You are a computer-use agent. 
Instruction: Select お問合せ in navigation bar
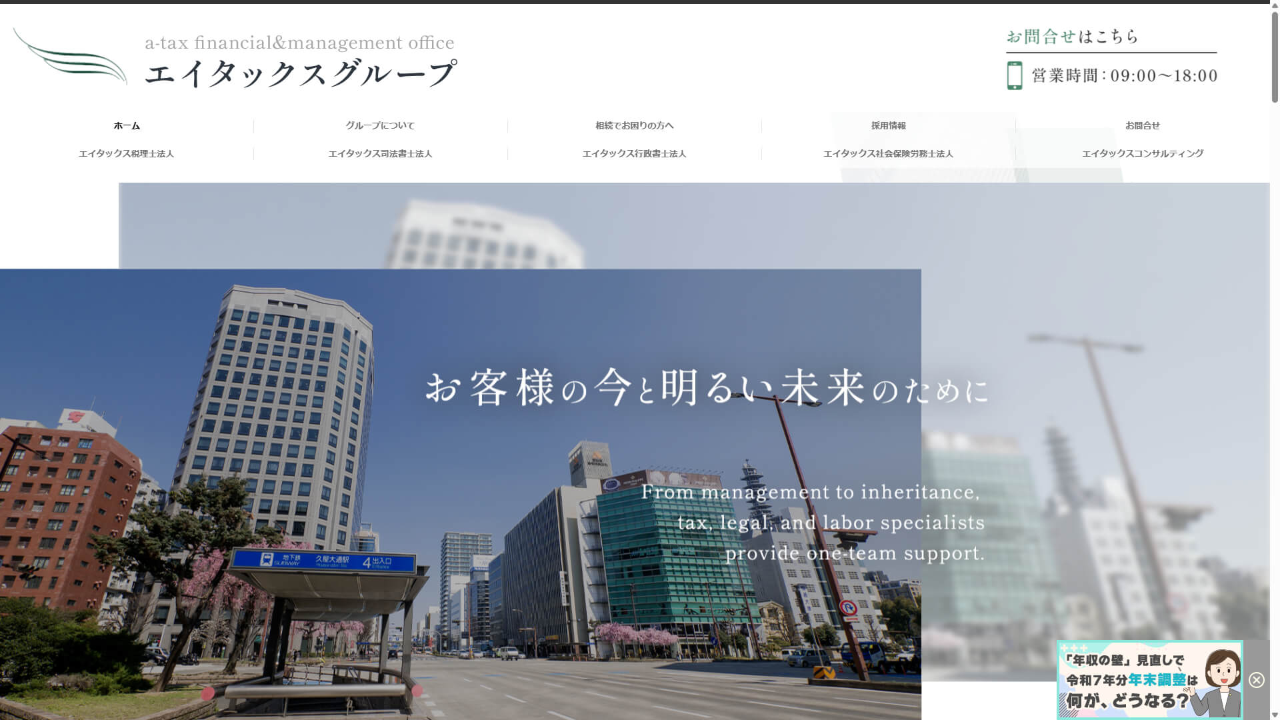(1142, 125)
